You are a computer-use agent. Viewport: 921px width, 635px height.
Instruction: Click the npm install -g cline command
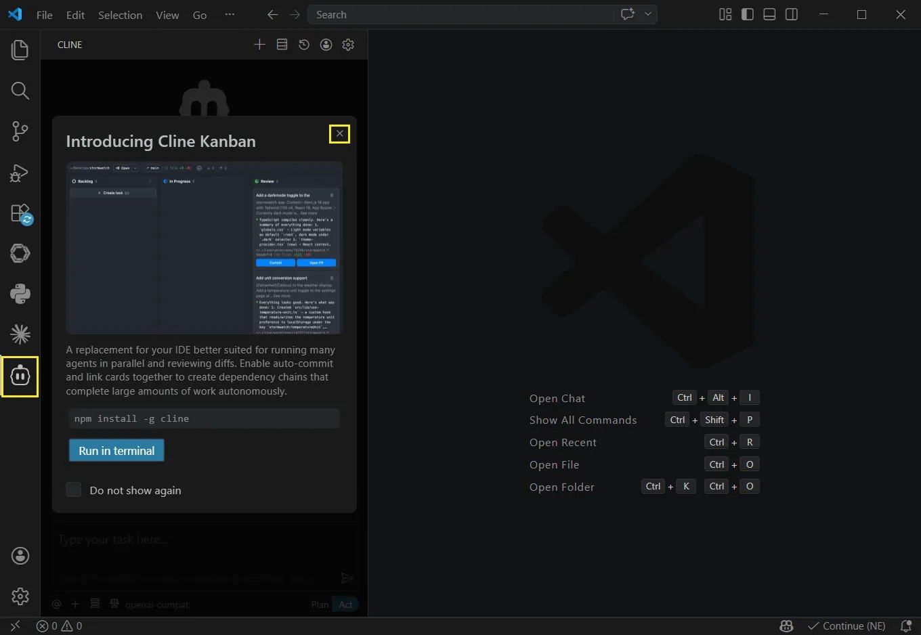pyautogui.click(x=204, y=418)
